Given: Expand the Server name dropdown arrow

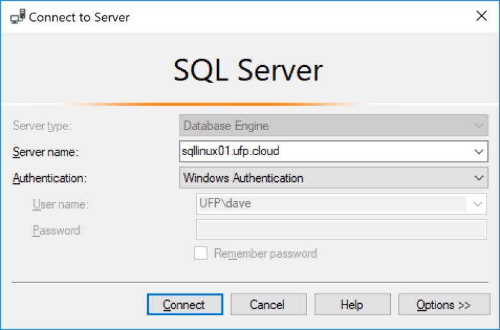Looking at the screenshot, I should click(479, 152).
